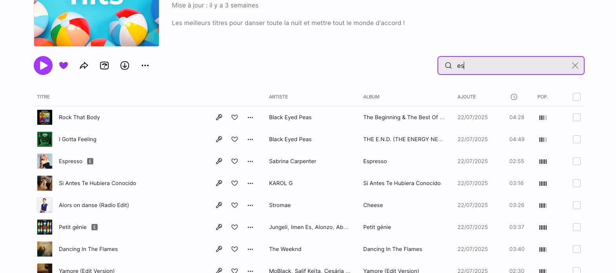Click the playlist search input field

coord(510,66)
